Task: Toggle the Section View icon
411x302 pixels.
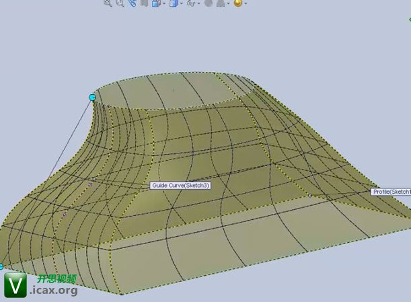Action: tap(145, 3)
